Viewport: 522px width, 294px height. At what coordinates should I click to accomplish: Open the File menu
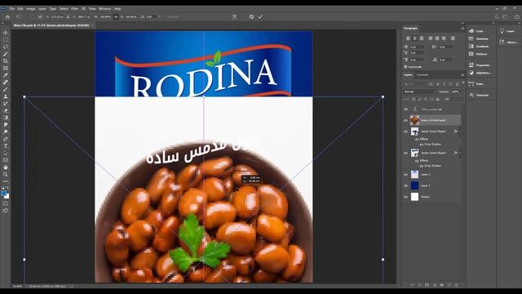click(x=11, y=9)
